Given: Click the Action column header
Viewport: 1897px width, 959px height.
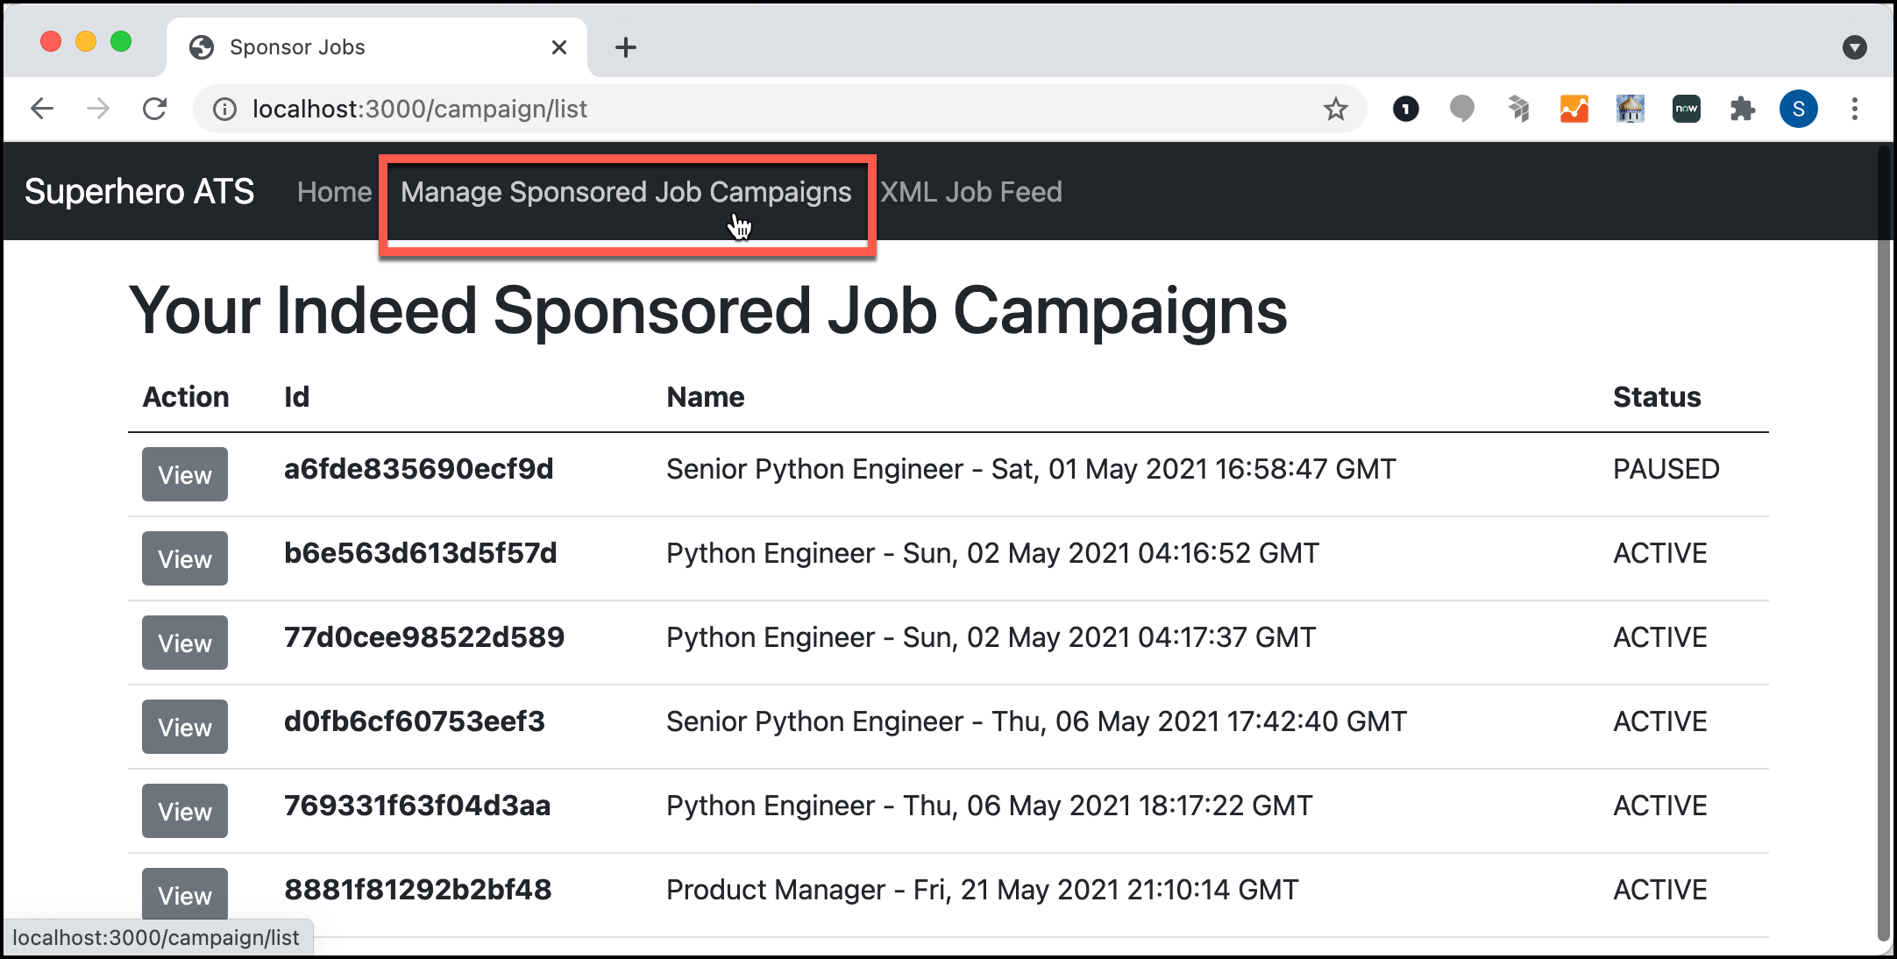Looking at the screenshot, I should pos(186,397).
